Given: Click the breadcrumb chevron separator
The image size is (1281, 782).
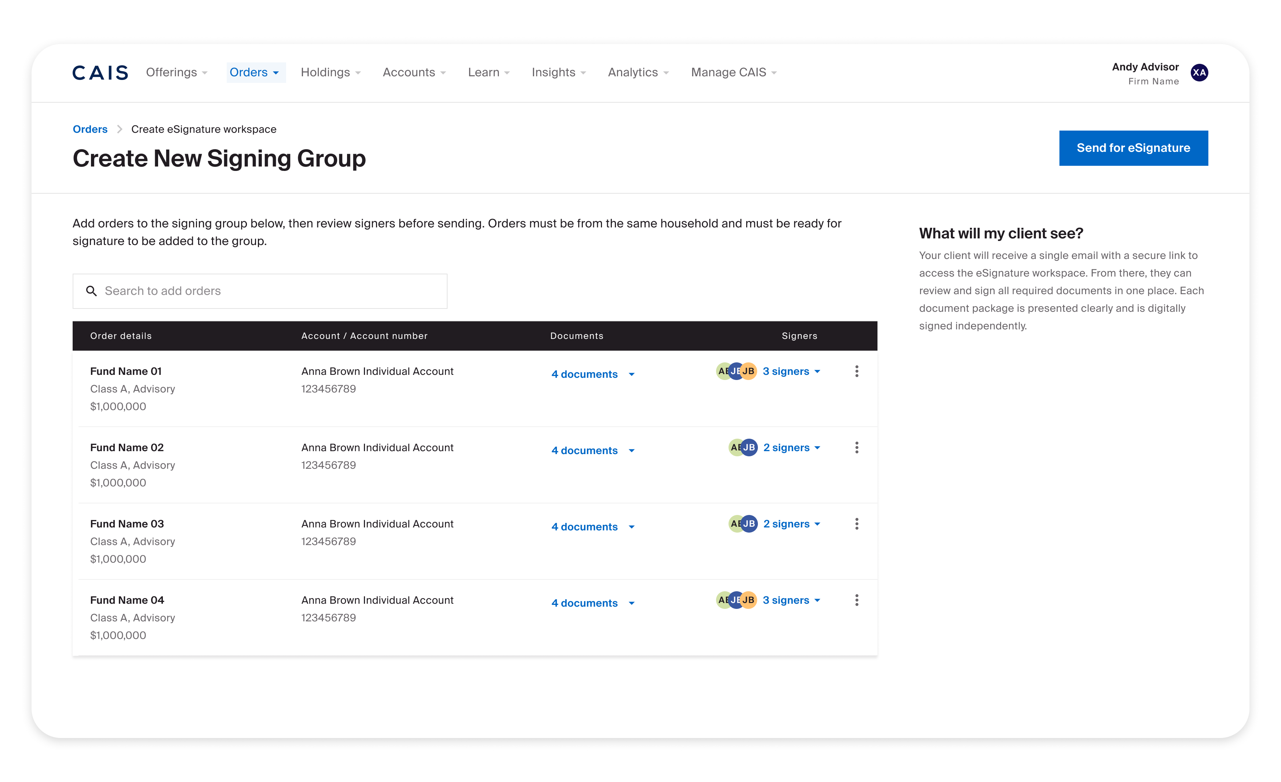Looking at the screenshot, I should pyautogui.click(x=120, y=129).
